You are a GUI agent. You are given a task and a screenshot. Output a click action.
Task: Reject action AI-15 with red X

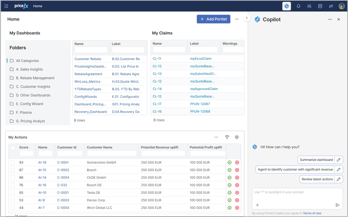pos(237,170)
